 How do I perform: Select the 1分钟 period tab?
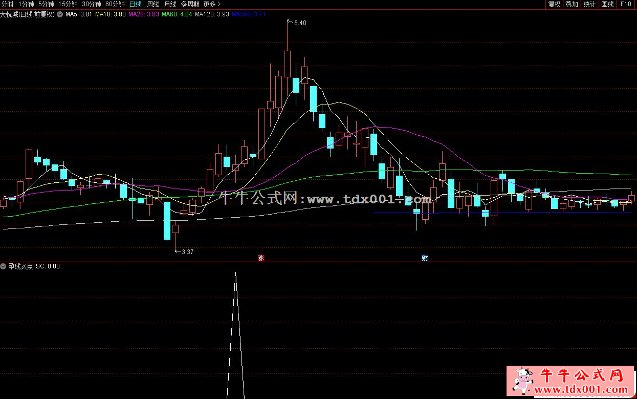click(x=26, y=4)
